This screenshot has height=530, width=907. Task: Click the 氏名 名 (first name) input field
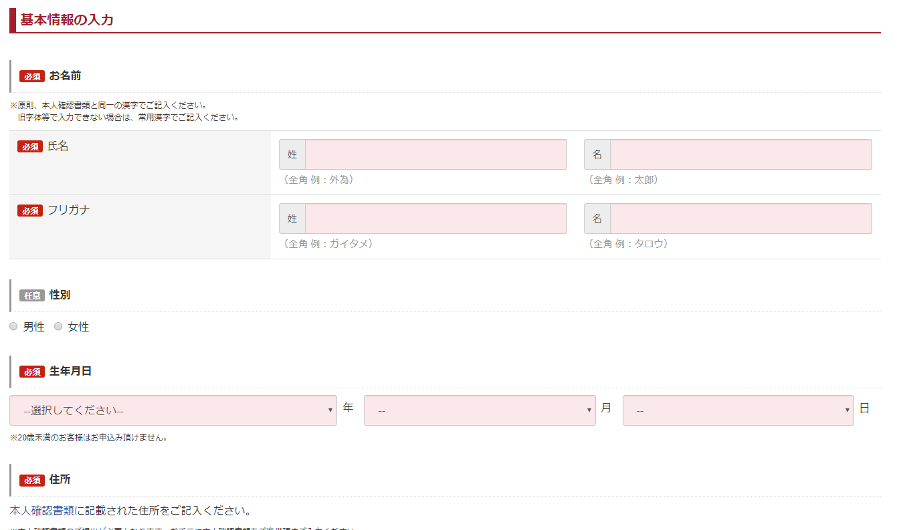tap(740, 154)
